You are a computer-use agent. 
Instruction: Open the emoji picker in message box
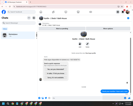tap(125, 98)
